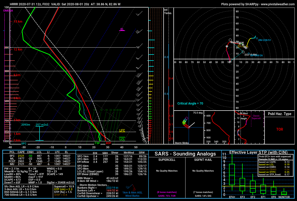Click the LCL level marker
The width and height of the screenshot is (297, 201).
click(x=122, y=138)
